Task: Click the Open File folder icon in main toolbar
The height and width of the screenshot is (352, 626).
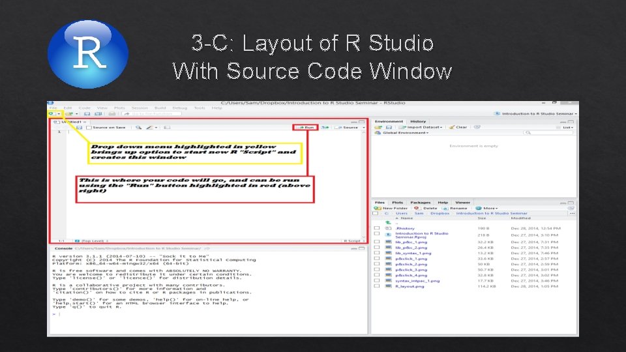Action: (69, 113)
